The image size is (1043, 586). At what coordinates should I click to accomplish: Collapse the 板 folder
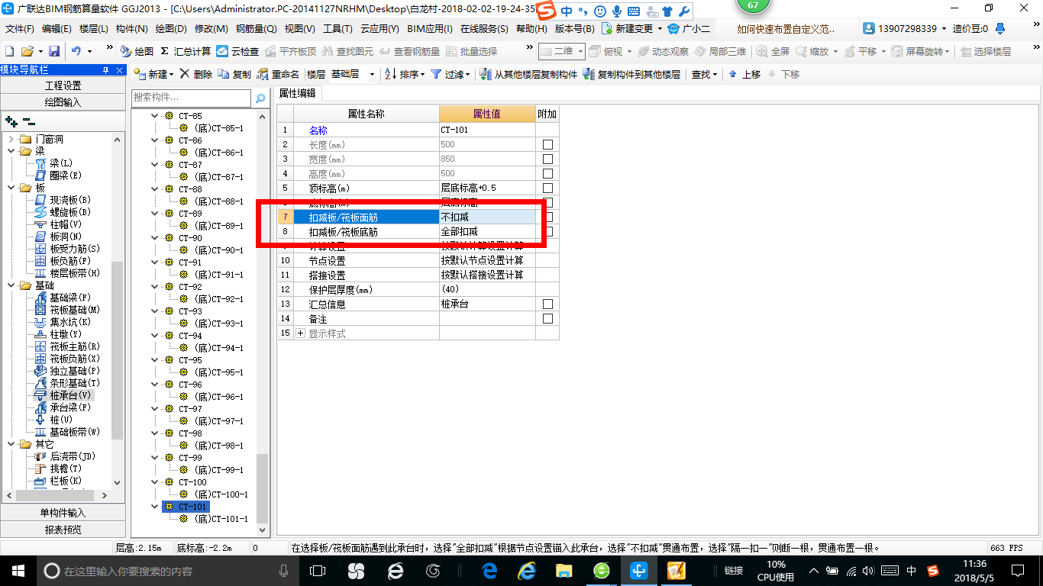pyautogui.click(x=11, y=188)
